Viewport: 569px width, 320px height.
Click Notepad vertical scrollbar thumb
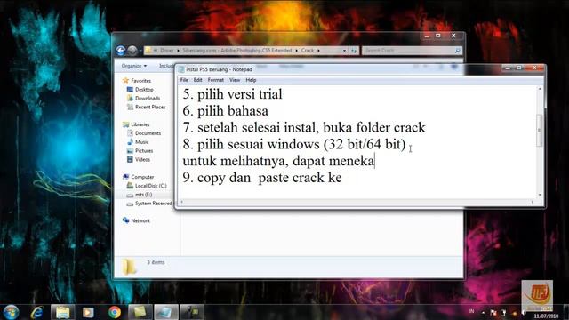(540, 131)
